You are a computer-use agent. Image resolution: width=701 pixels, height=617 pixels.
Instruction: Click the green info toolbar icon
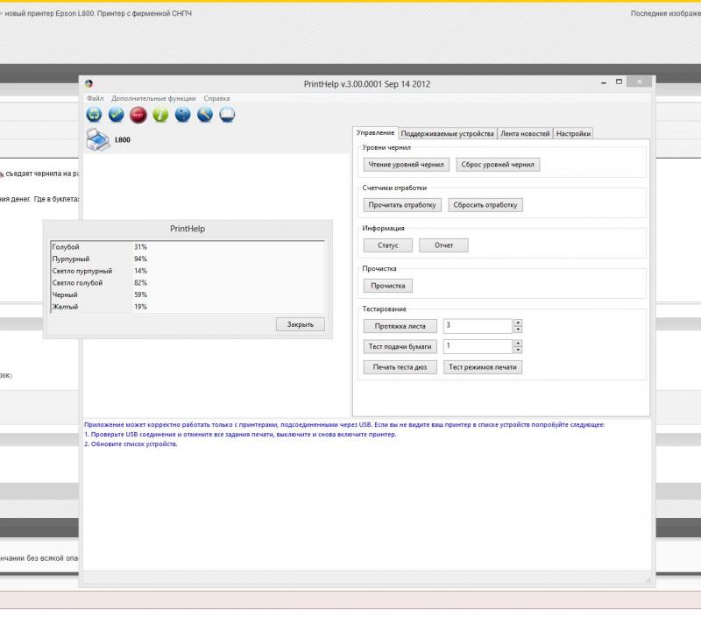160,115
